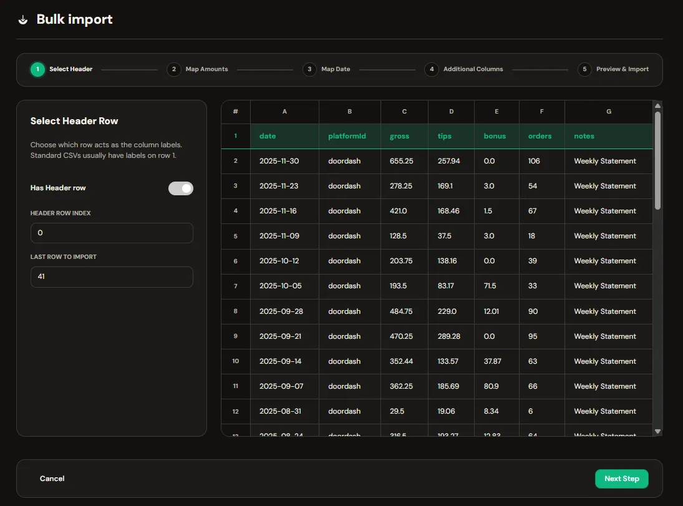Open step 4 Additional Columns
The height and width of the screenshot is (506, 683).
pyautogui.click(x=463, y=69)
